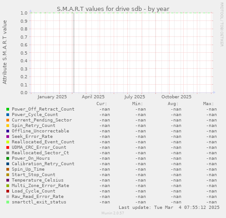Screen dimensions: 226x218
Task: Click the Spin_Up_Time brown swatch
Action: 8,169
